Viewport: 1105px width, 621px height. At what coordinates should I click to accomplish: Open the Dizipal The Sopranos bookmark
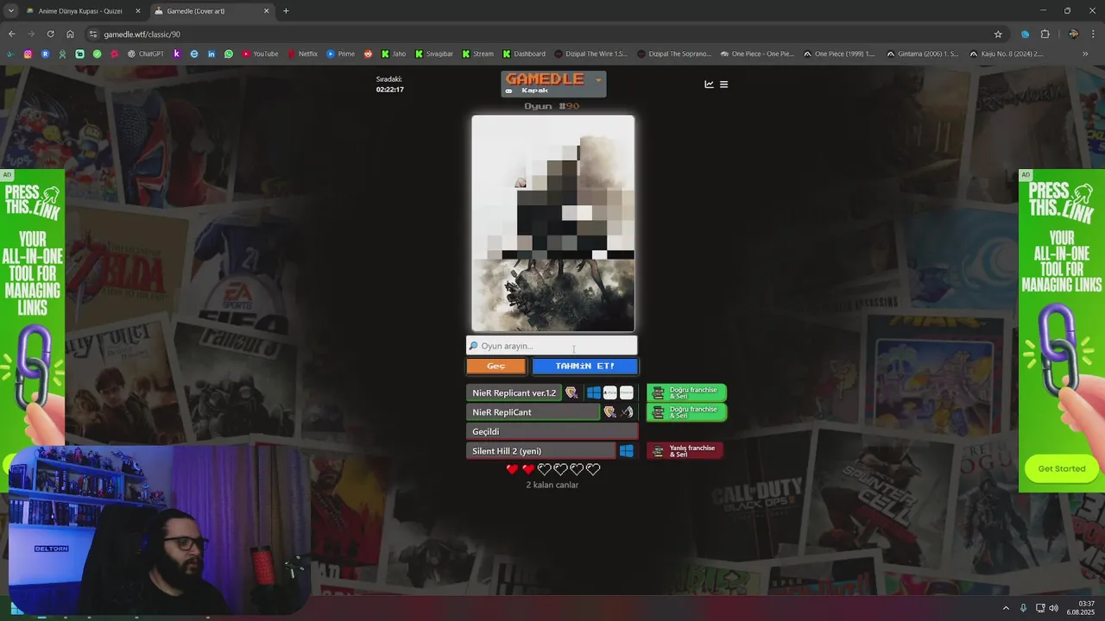674,53
